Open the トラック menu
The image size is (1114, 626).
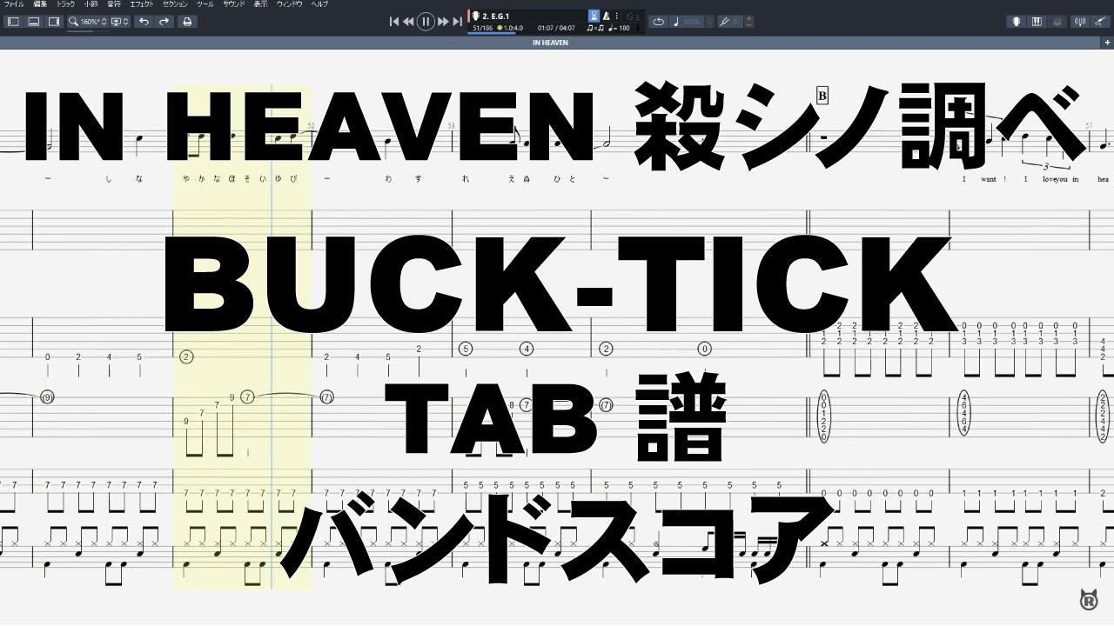coord(65,4)
